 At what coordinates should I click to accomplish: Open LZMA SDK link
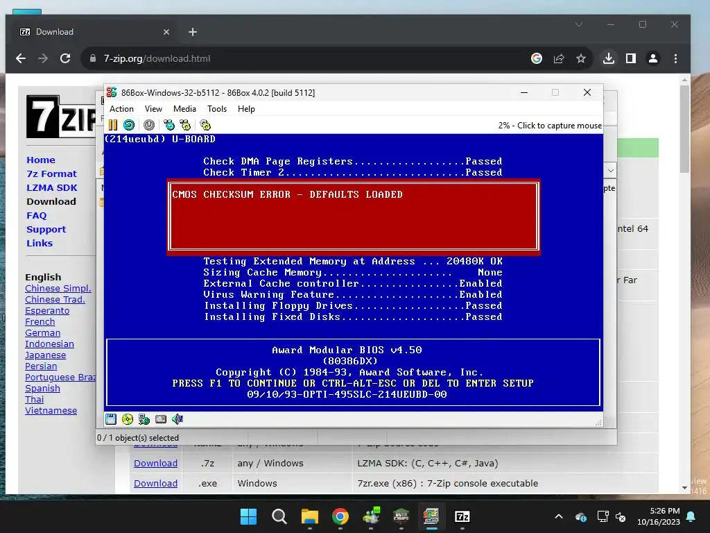[x=51, y=187]
